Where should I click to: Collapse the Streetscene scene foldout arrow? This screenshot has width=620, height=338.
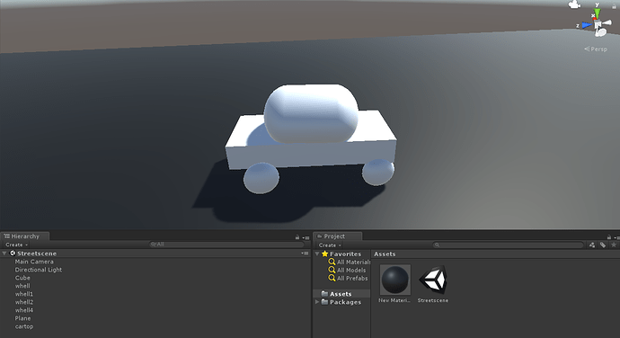[4, 253]
